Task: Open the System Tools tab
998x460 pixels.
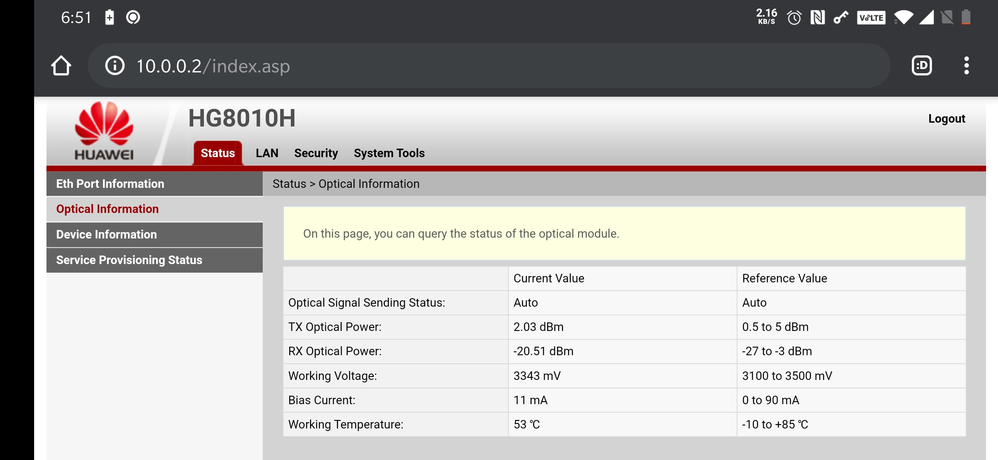Action: click(389, 153)
